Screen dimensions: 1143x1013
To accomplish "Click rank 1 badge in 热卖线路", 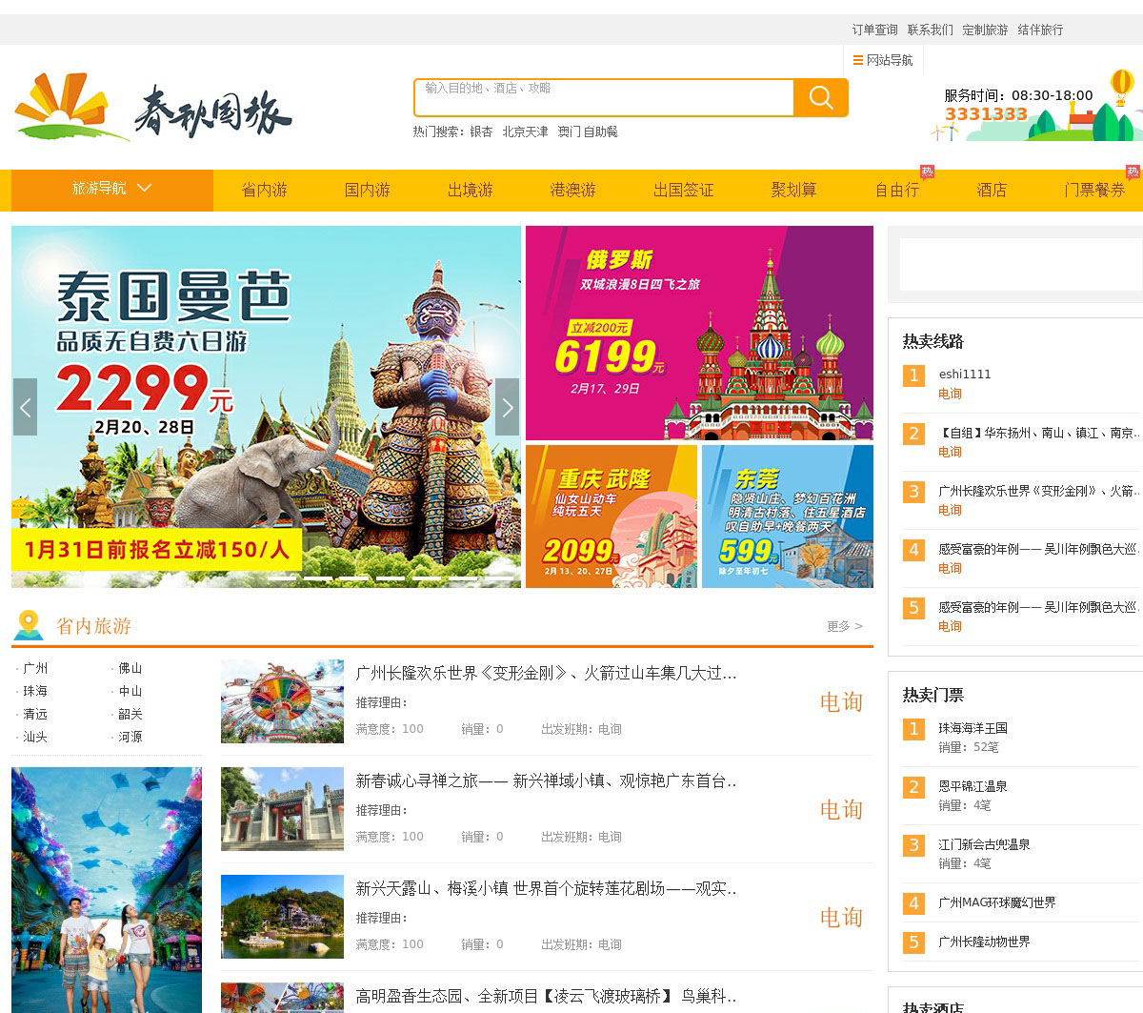I will 913,375.
